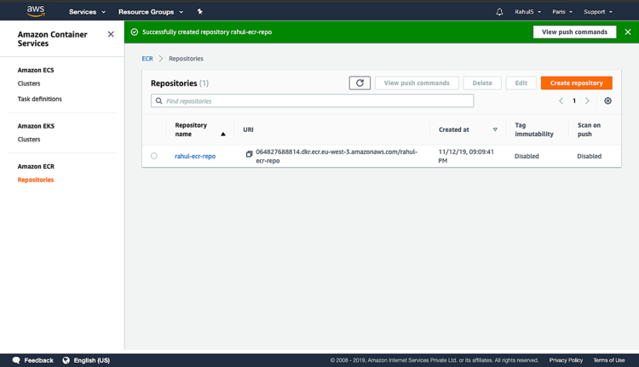Copy the rahul-ecr-repo URI icon

pyautogui.click(x=249, y=154)
